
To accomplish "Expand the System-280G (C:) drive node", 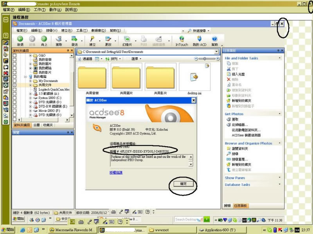I will (30, 98).
